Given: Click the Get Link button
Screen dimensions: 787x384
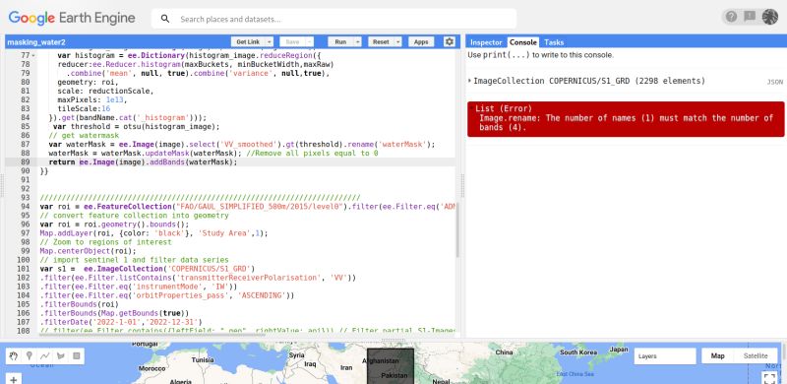Looking at the screenshot, I should (x=248, y=41).
